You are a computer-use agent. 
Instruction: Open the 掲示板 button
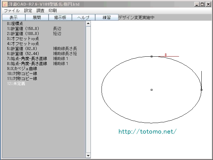pyautogui.click(x=60, y=17)
